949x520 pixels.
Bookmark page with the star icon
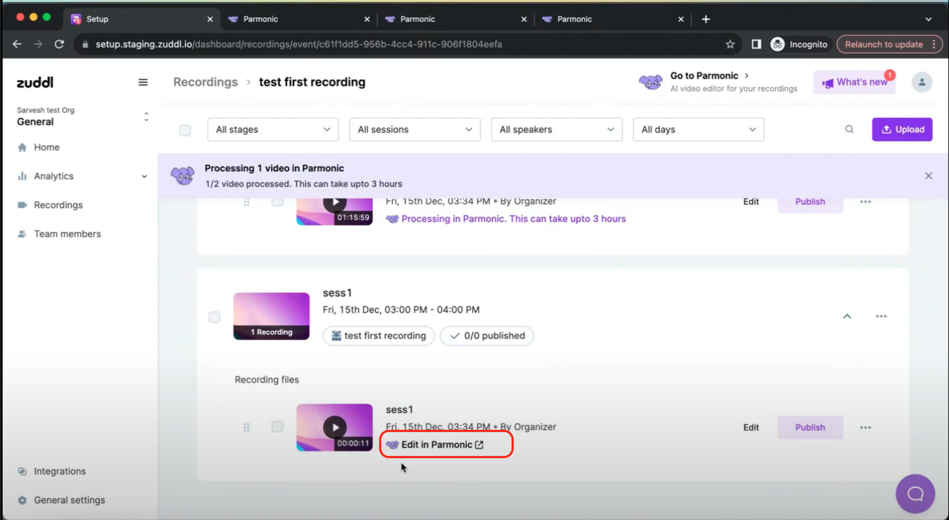(730, 44)
